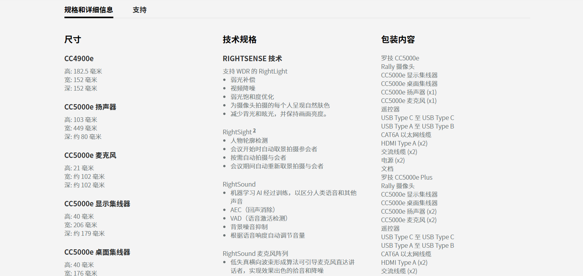
Task: Click the standalone RightSound subheading
Action: tap(239, 184)
